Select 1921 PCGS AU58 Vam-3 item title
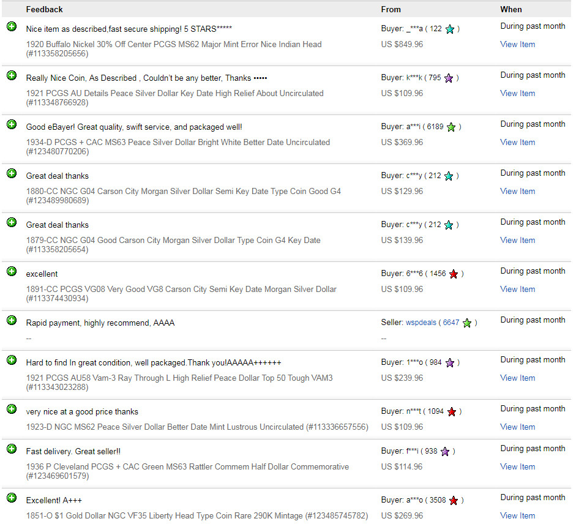 pos(179,382)
